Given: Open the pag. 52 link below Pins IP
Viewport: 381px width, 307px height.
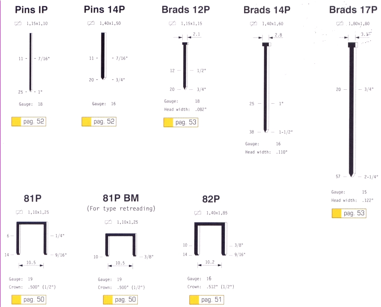Looking at the screenshot, I should pos(29,122).
